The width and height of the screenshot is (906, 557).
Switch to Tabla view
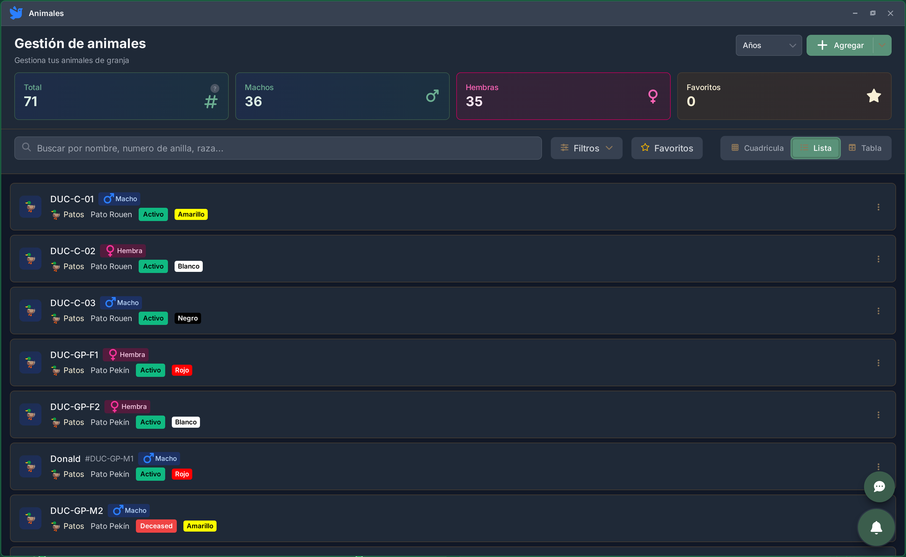pos(865,148)
